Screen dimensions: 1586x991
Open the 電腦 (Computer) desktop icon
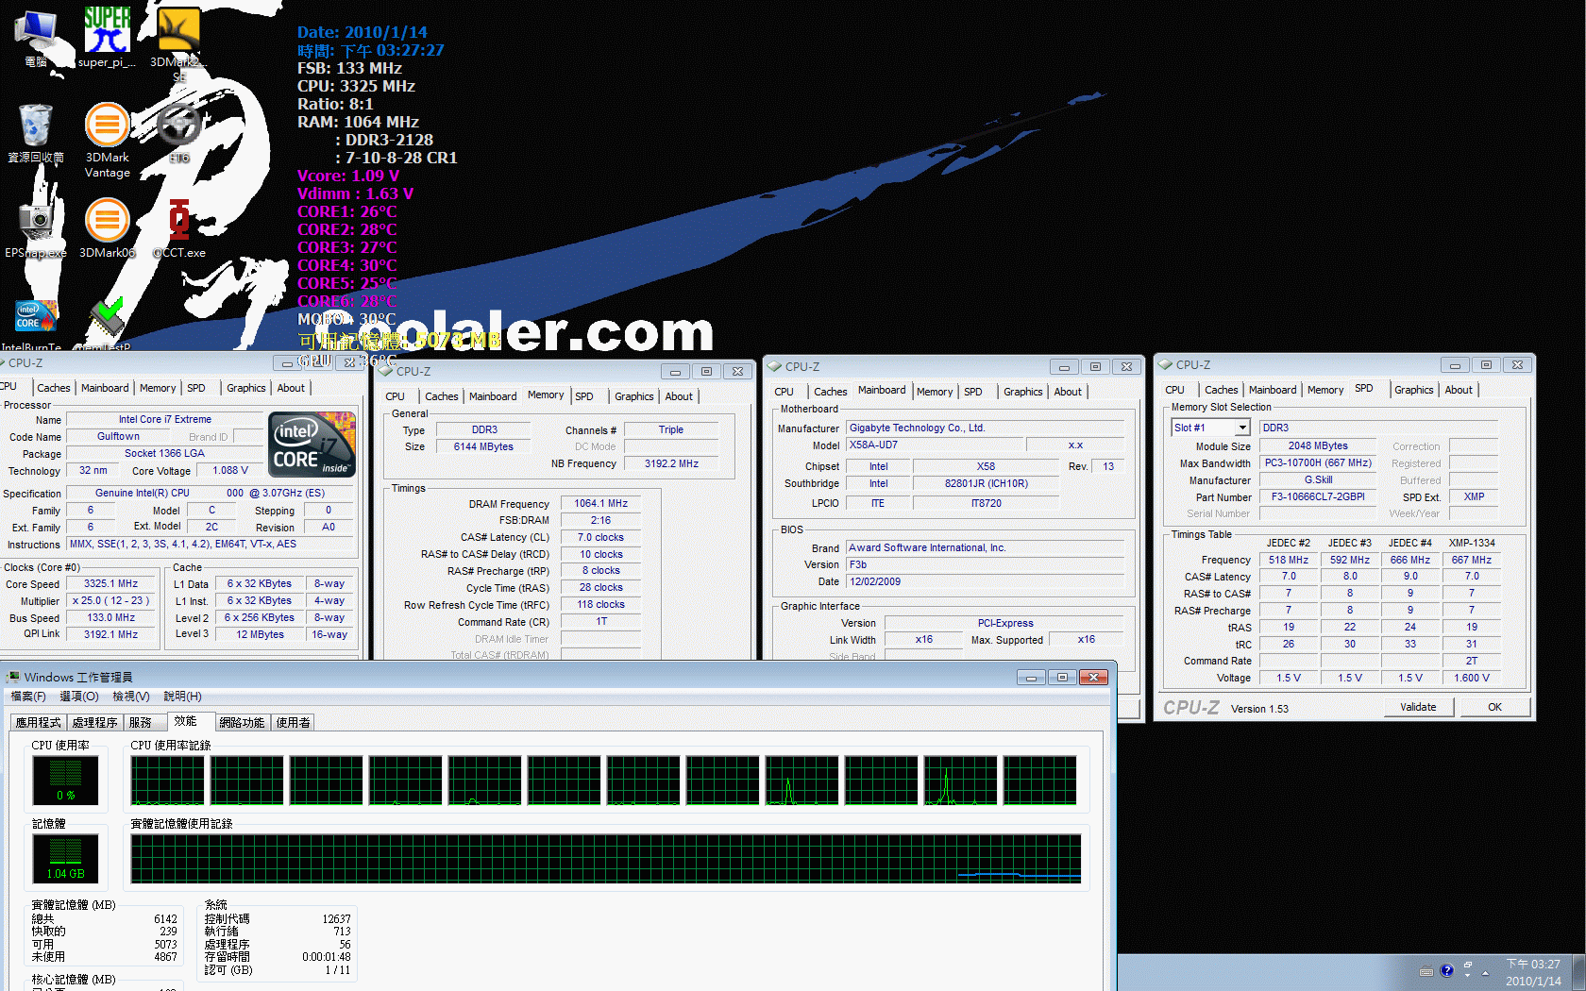pyautogui.click(x=36, y=39)
